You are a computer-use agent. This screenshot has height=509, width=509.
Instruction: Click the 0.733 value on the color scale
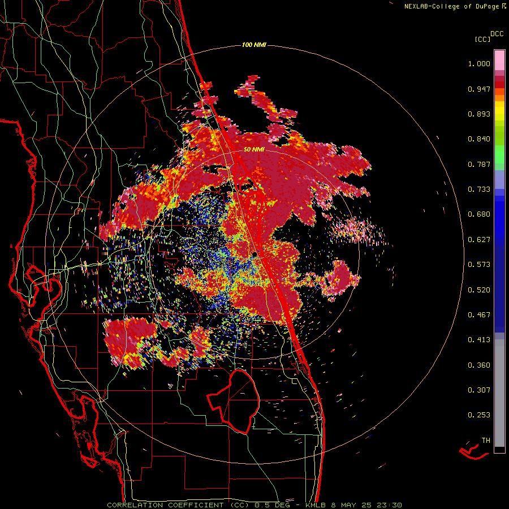[479, 189]
